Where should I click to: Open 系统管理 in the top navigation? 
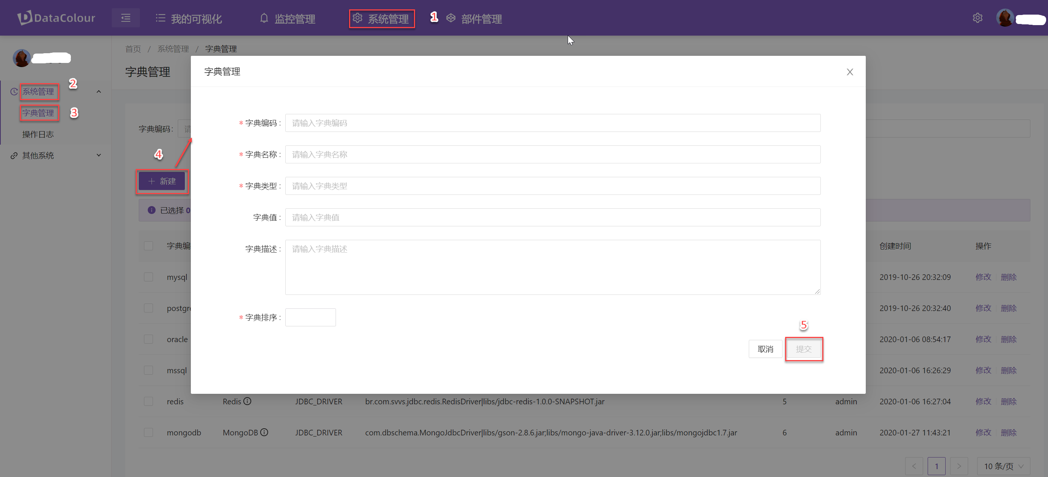tap(381, 19)
